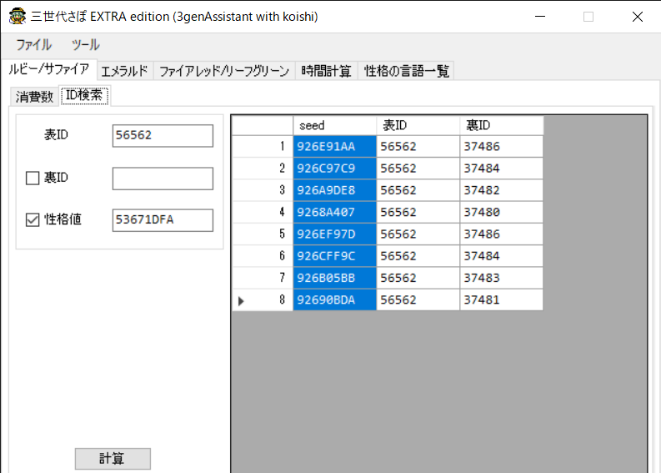Screen dimensions: 661x473
Task: Click row header number 2
Action: pyautogui.click(x=263, y=169)
